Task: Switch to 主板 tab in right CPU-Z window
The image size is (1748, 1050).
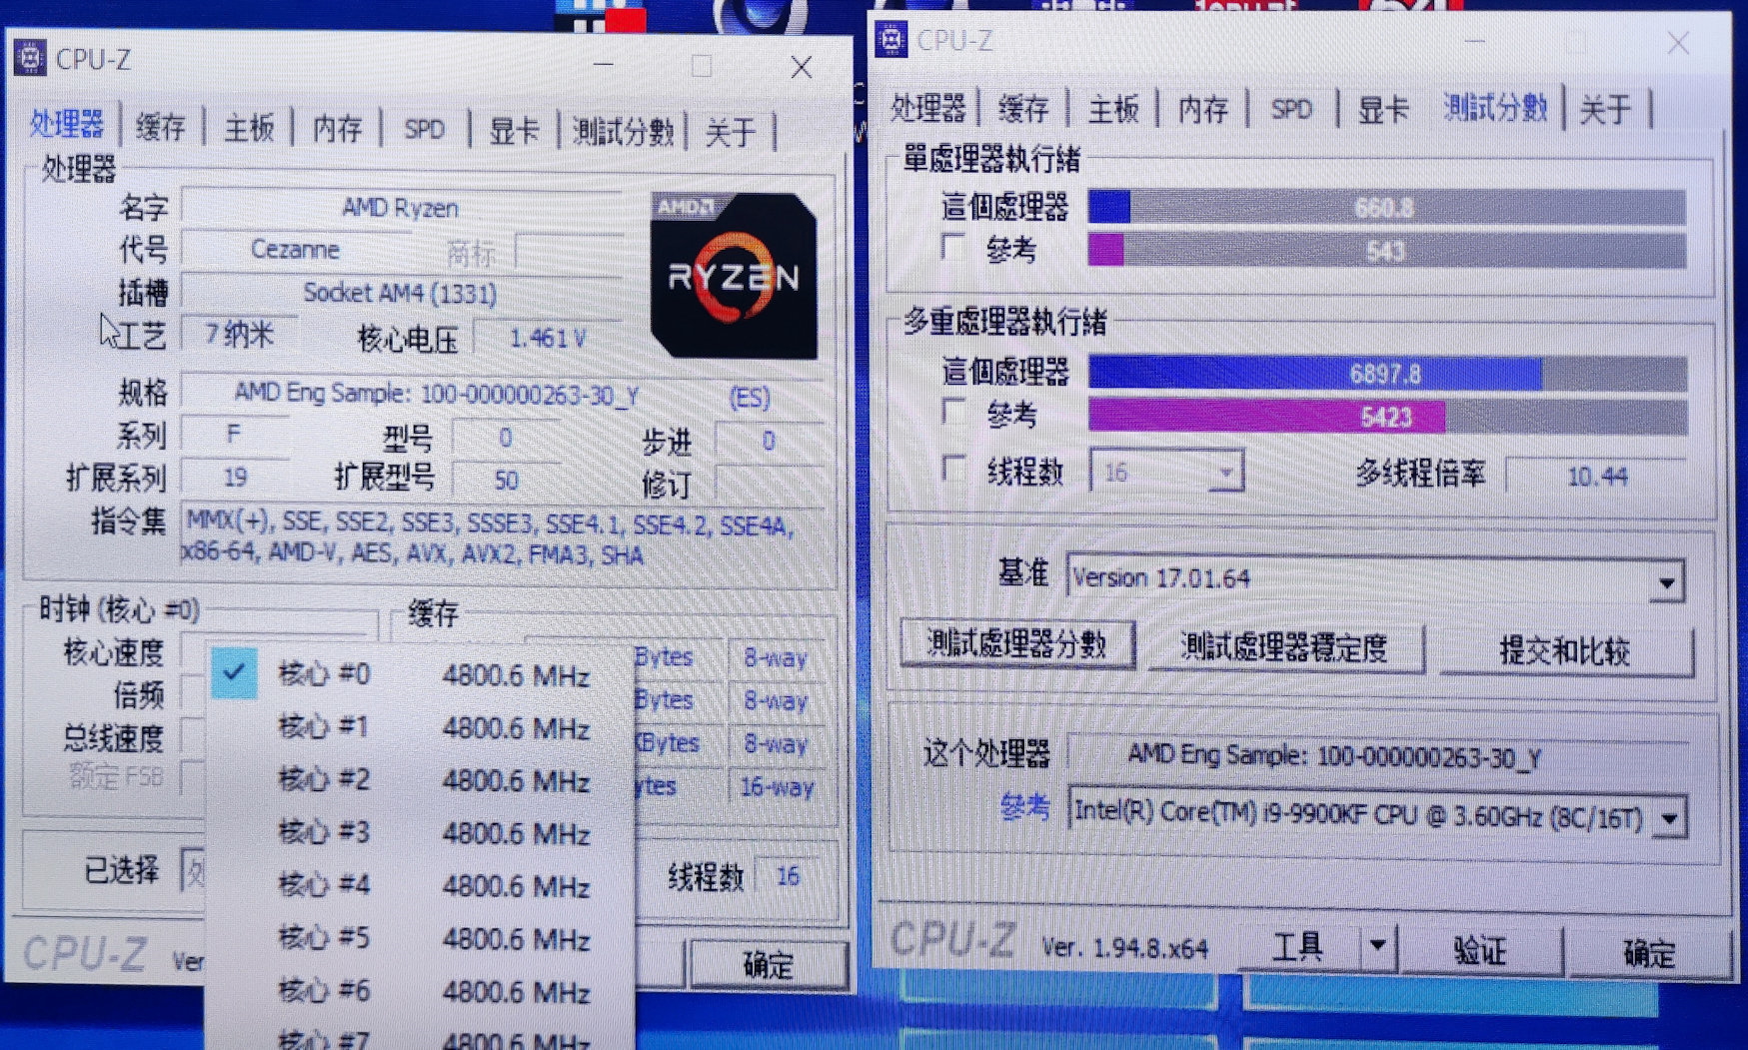Action: point(1113,108)
